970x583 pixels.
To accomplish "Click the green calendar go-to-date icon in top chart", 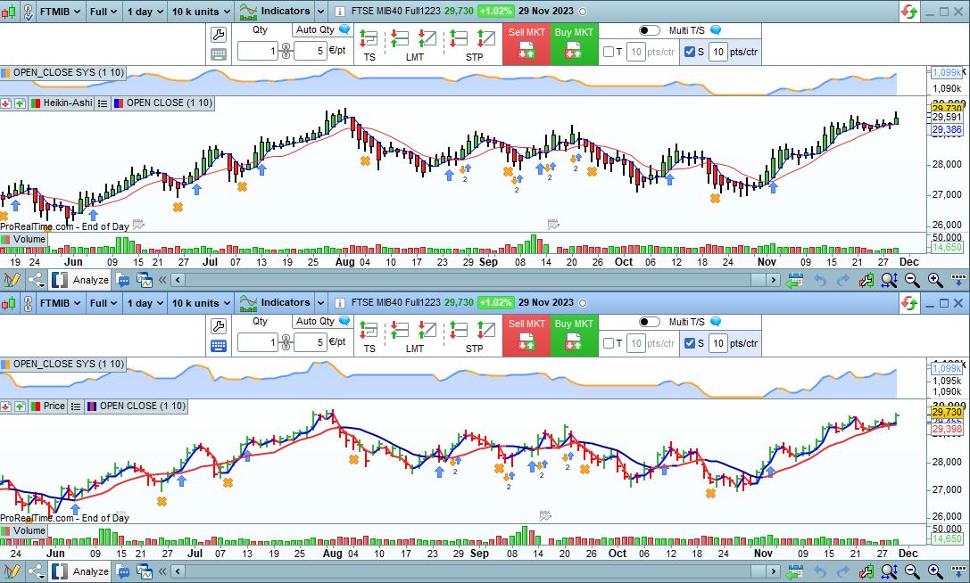I will (x=795, y=280).
